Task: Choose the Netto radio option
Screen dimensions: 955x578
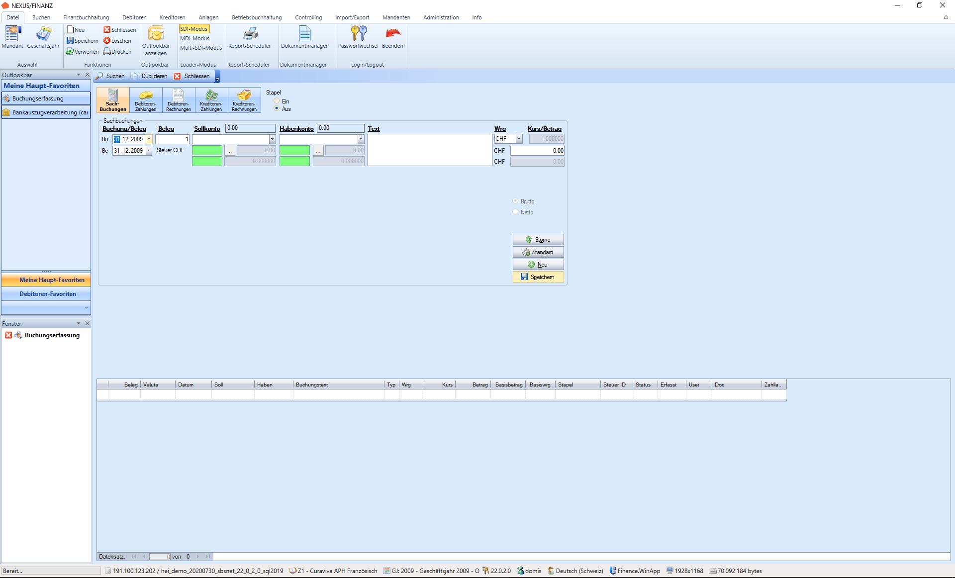Action: (515, 212)
